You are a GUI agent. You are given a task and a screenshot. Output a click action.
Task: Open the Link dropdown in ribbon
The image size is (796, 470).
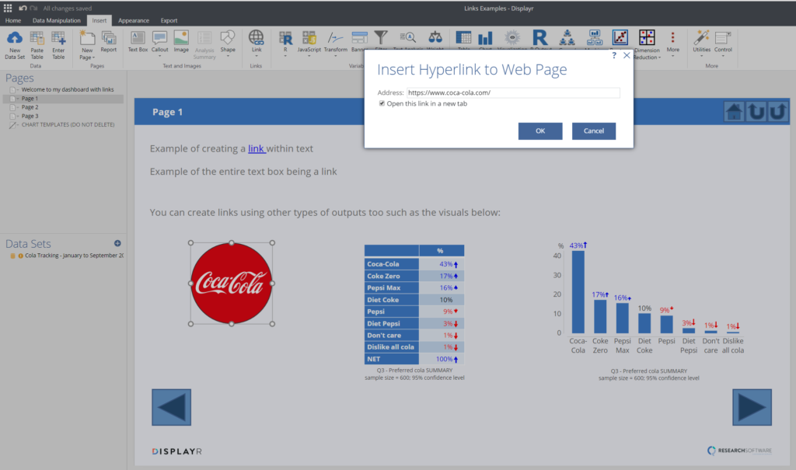(x=256, y=49)
